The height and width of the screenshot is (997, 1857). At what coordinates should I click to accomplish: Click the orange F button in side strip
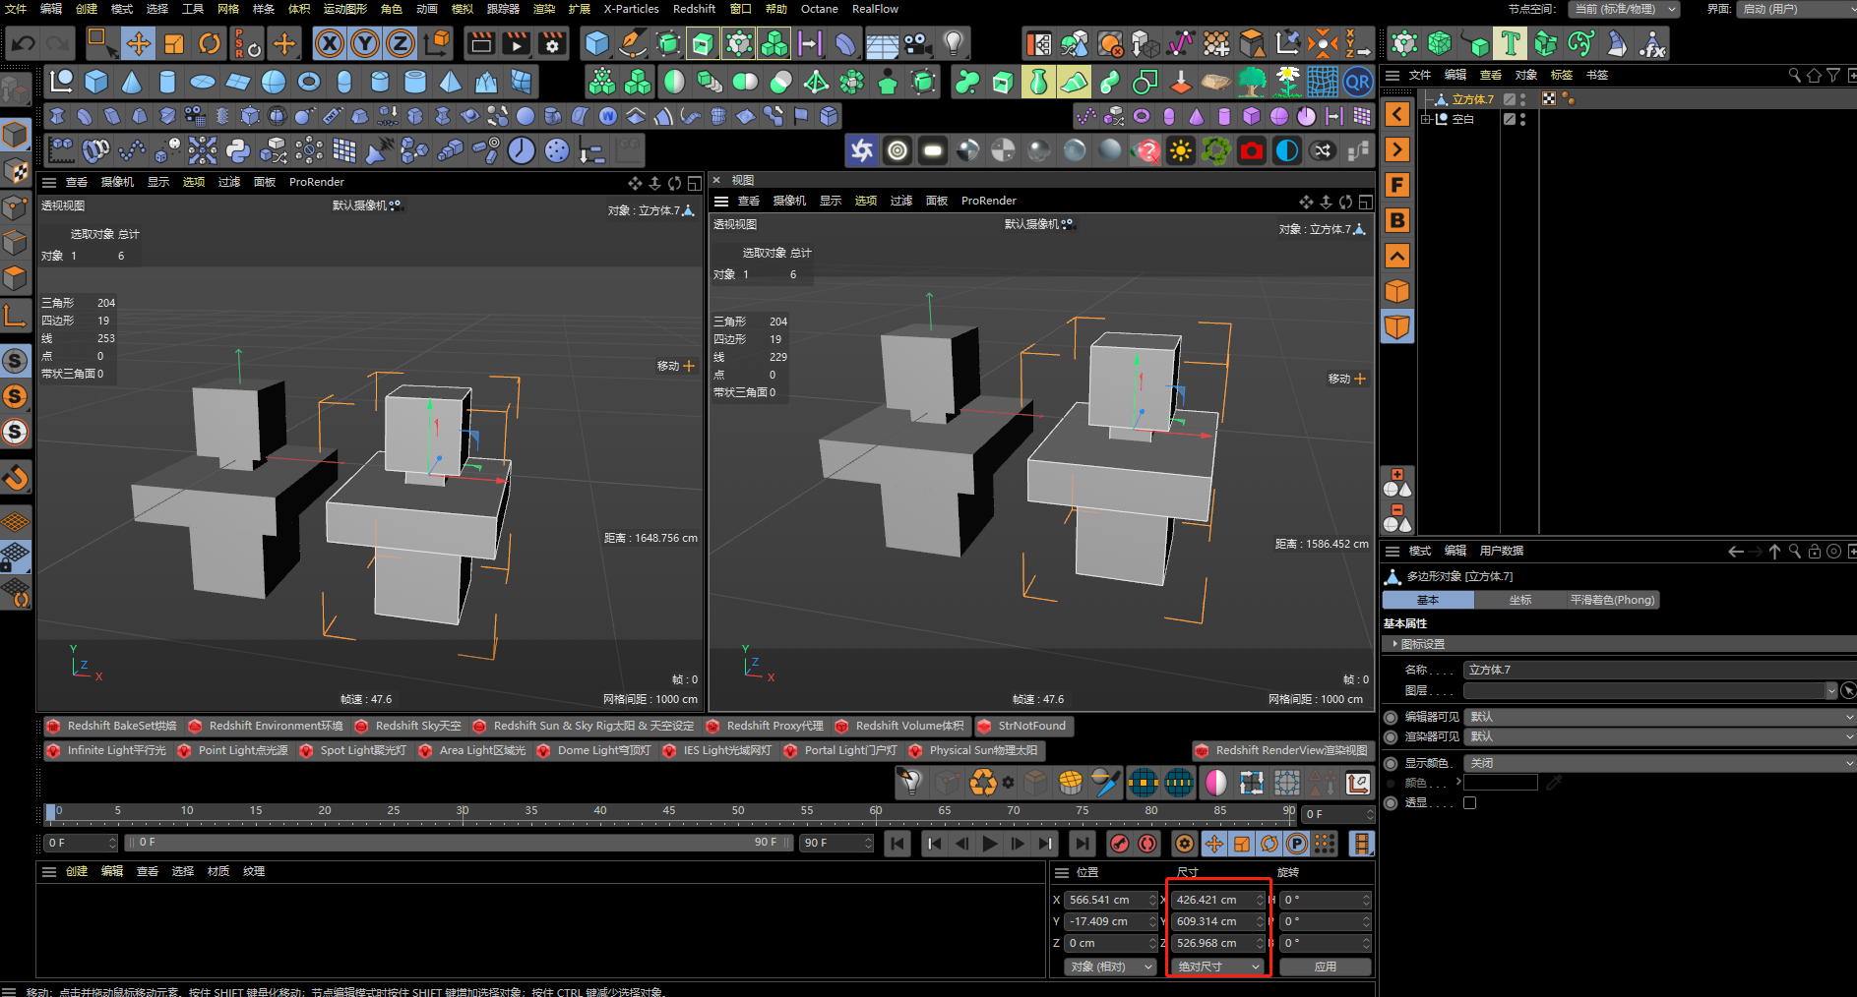tap(1397, 185)
